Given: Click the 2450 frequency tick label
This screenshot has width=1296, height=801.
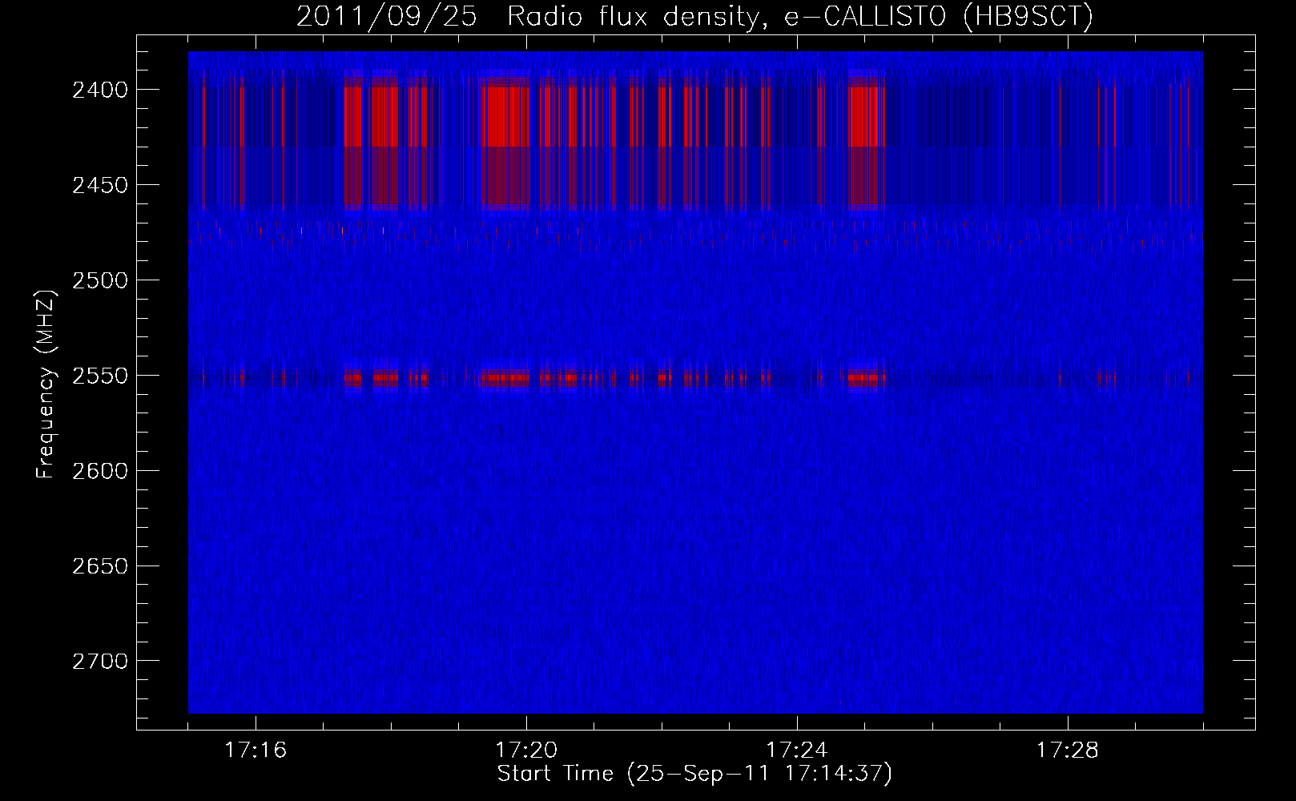Looking at the screenshot, I should click(100, 185).
